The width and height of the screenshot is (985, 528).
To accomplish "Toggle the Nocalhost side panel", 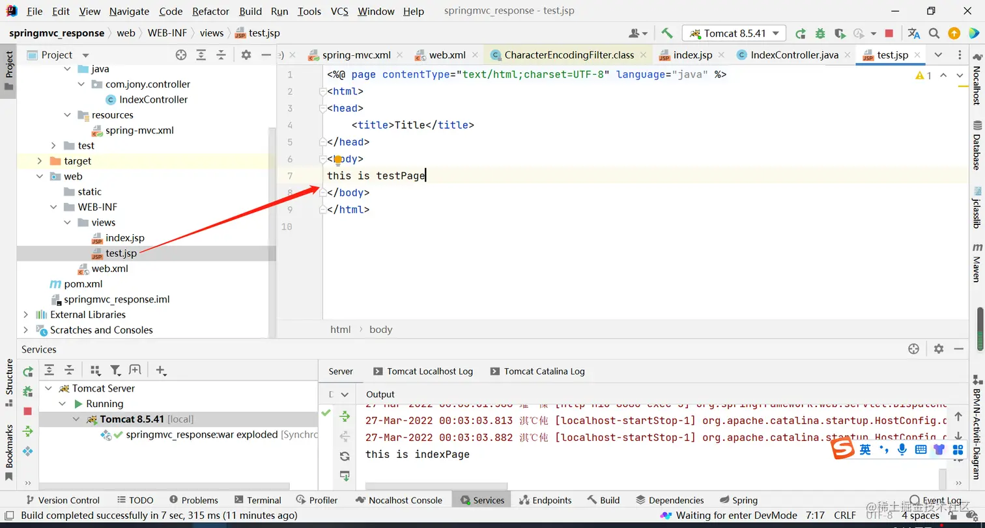I will point(977,78).
